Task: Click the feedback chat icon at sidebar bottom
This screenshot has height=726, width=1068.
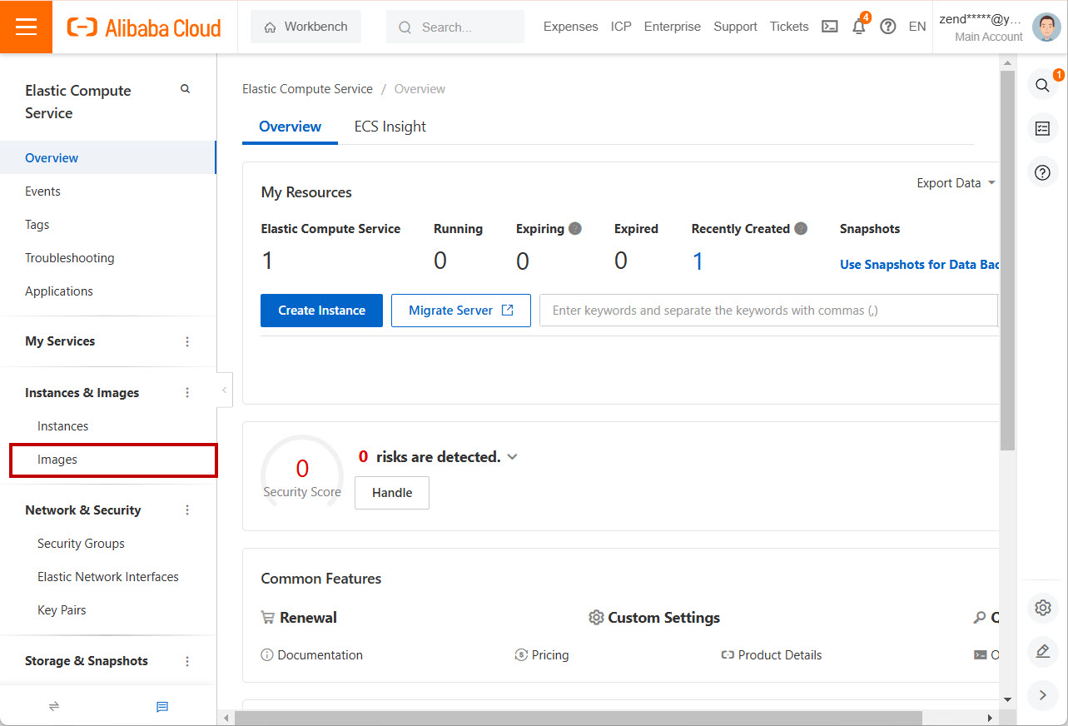Action: click(162, 707)
